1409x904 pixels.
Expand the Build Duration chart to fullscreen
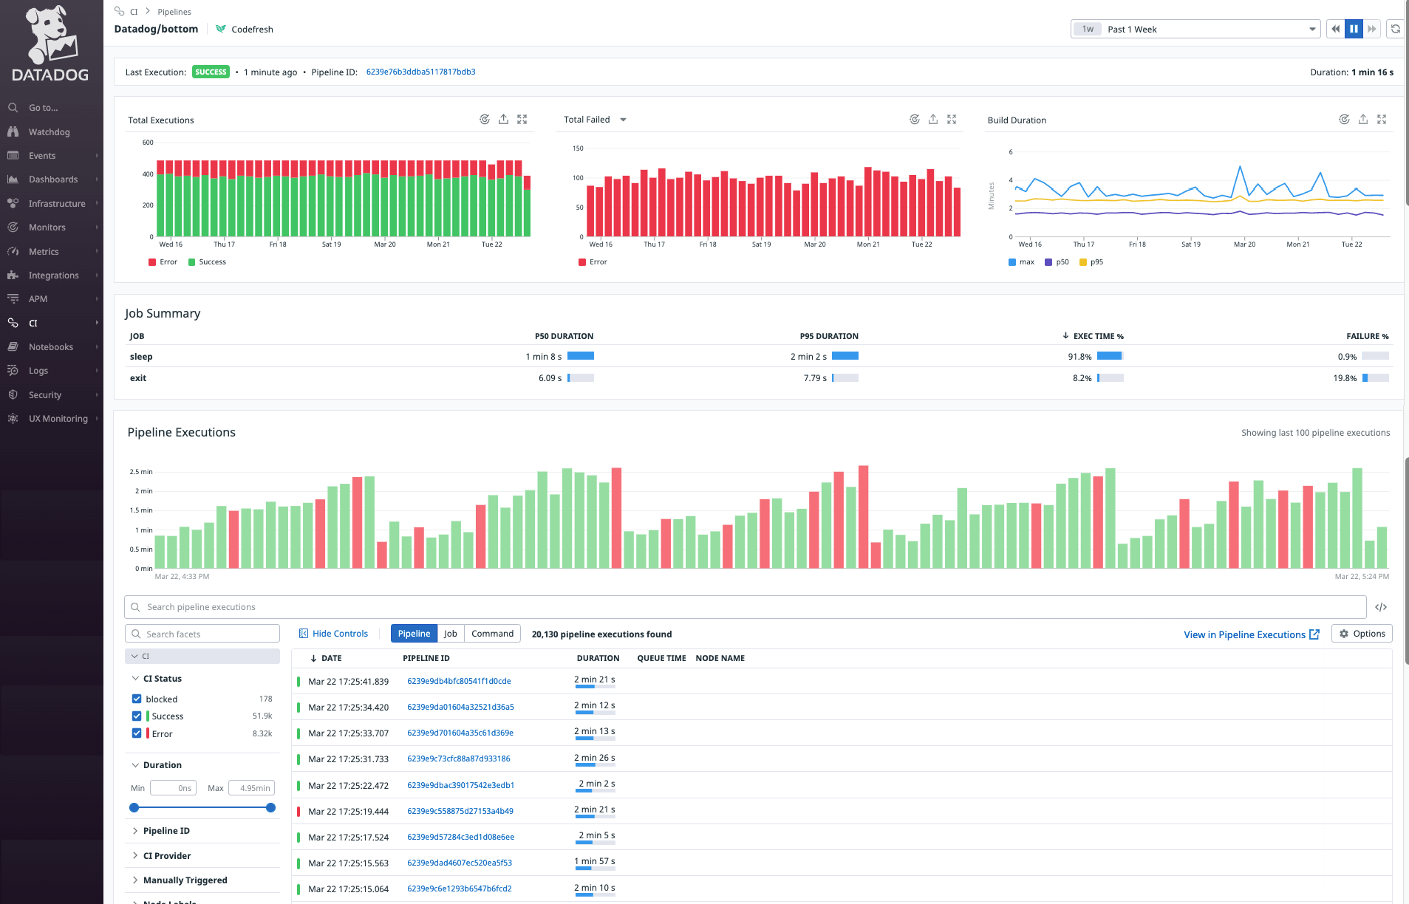(1382, 119)
